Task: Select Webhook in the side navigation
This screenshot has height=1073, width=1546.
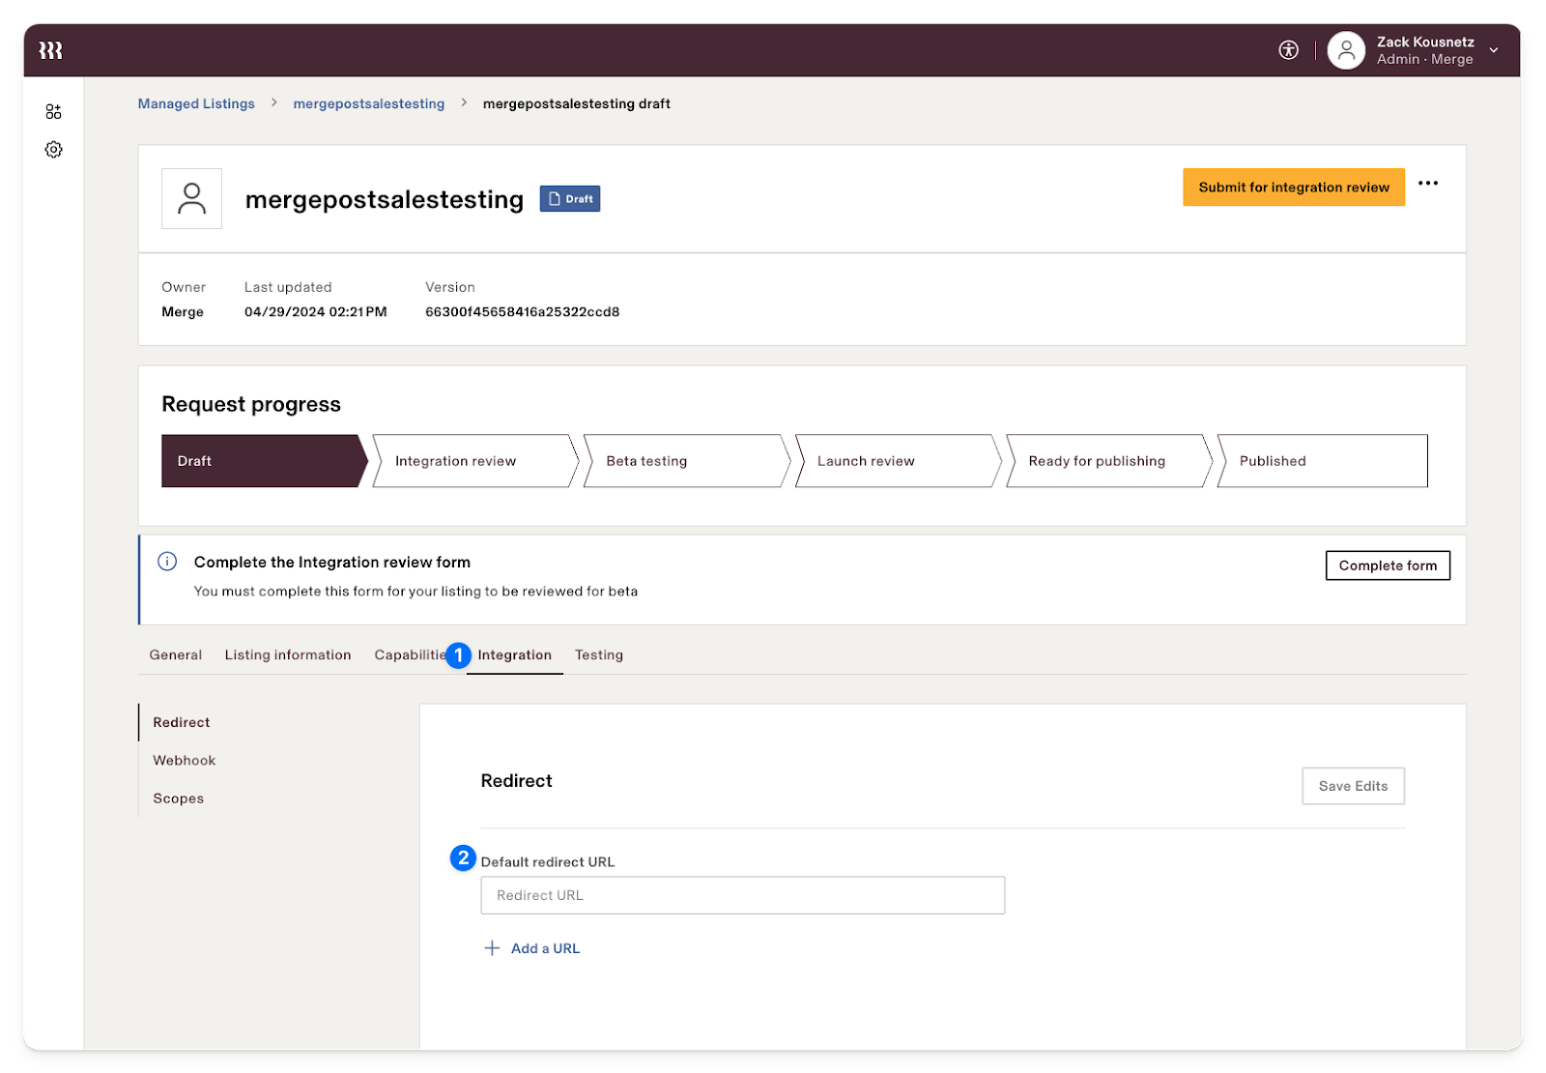Action: coord(185,761)
